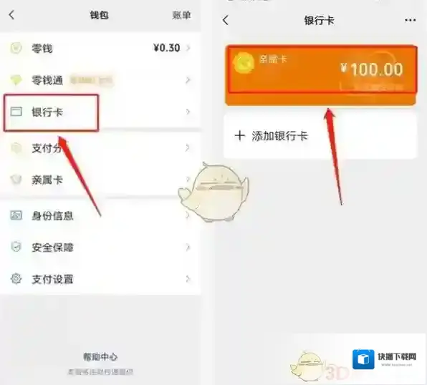Viewport: 427px width, 385px height.
Task: Open the 账单 bills page
Action: pyautogui.click(x=181, y=15)
